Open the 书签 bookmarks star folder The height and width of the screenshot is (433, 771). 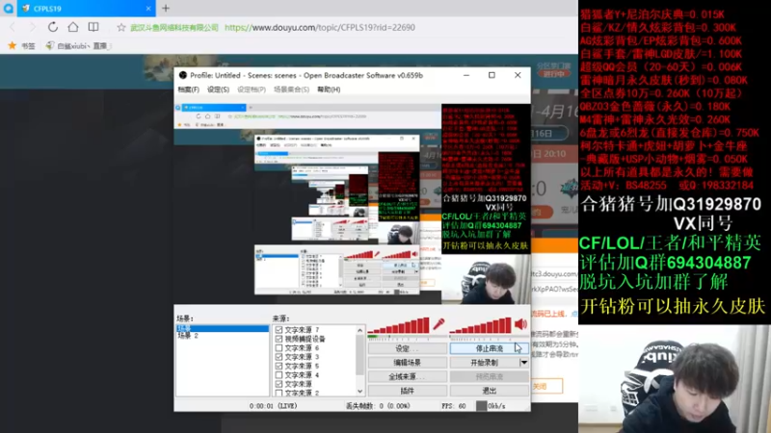(x=21, y=45)
